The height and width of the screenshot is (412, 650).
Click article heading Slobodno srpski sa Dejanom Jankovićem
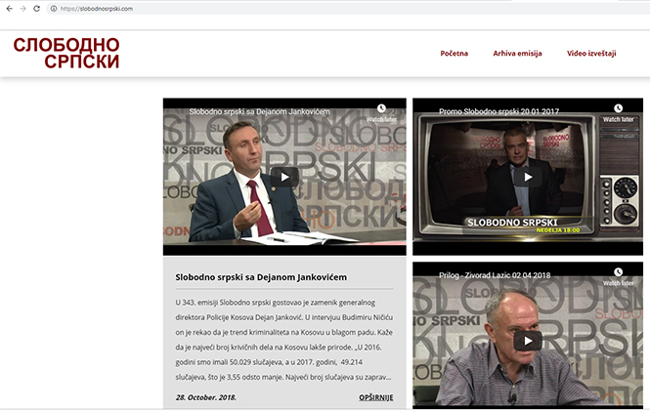click(261, 277)
